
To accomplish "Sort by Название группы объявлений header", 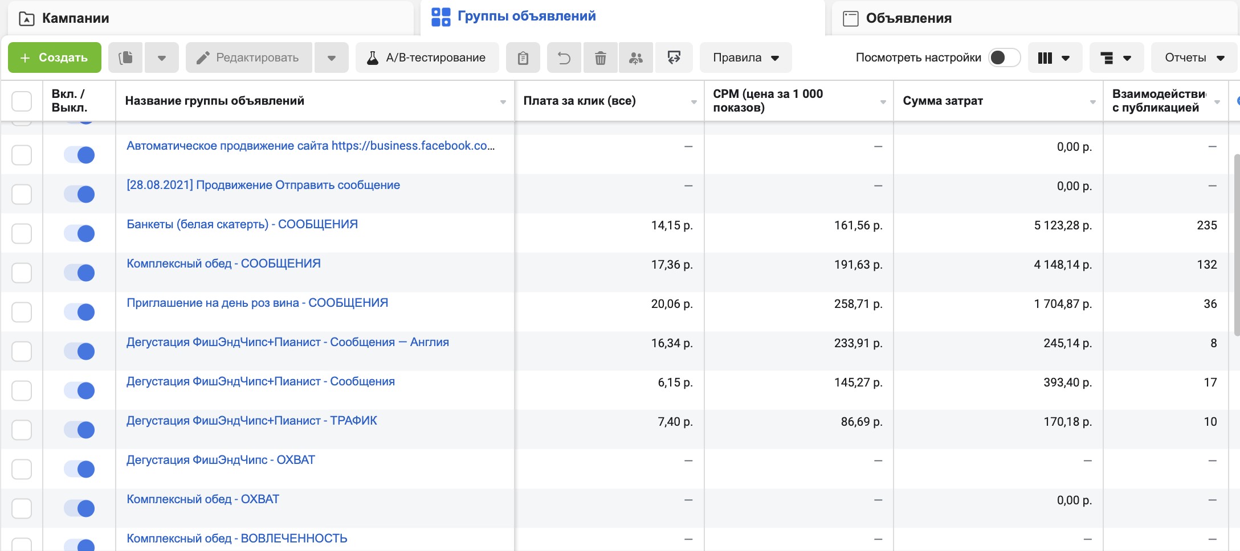I will tap(215, 101).
